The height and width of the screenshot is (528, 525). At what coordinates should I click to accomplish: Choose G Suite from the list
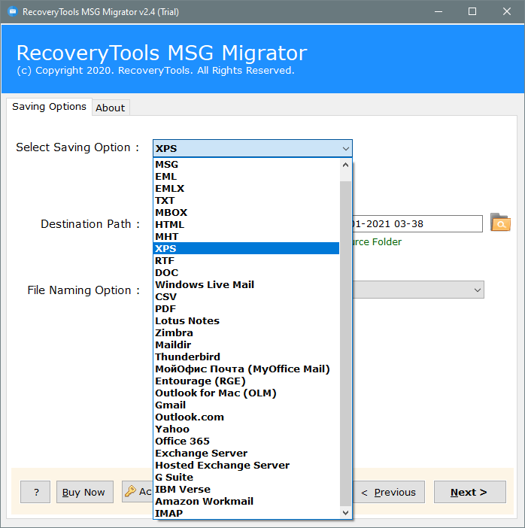click(246, 478)
